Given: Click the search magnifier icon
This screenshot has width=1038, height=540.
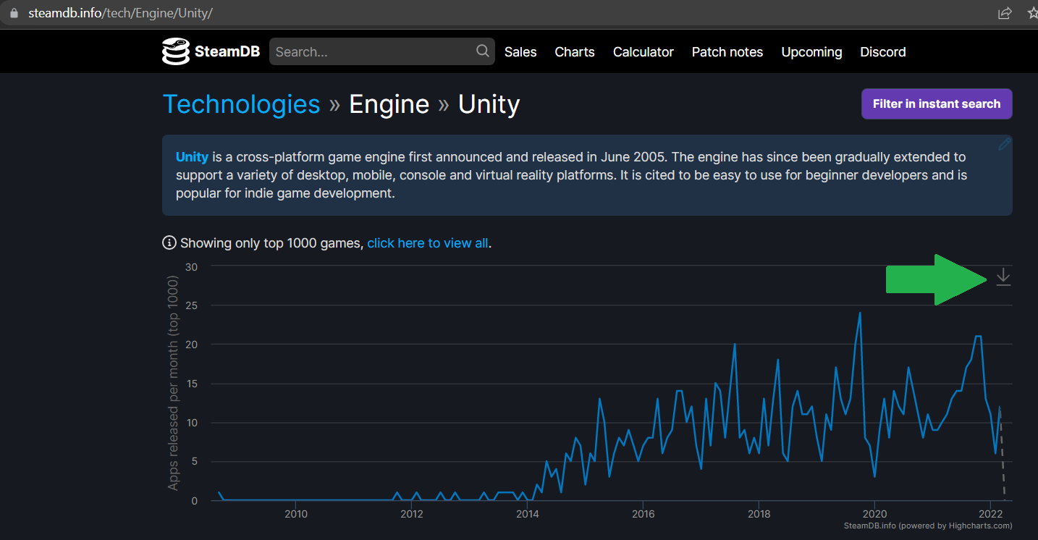Looking at the screenshot, I should coord(482,51).
